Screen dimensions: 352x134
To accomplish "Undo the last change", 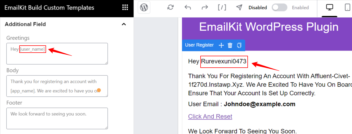I will coord(188,8).
